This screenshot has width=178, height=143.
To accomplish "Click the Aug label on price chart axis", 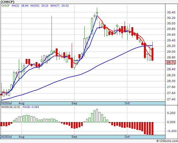I will [21, 103].
